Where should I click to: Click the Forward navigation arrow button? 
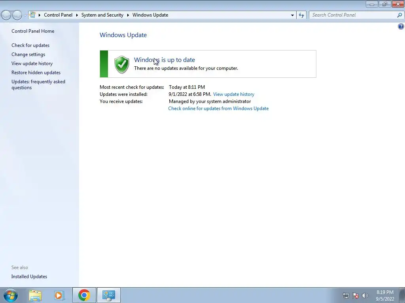tap(17, 15)
